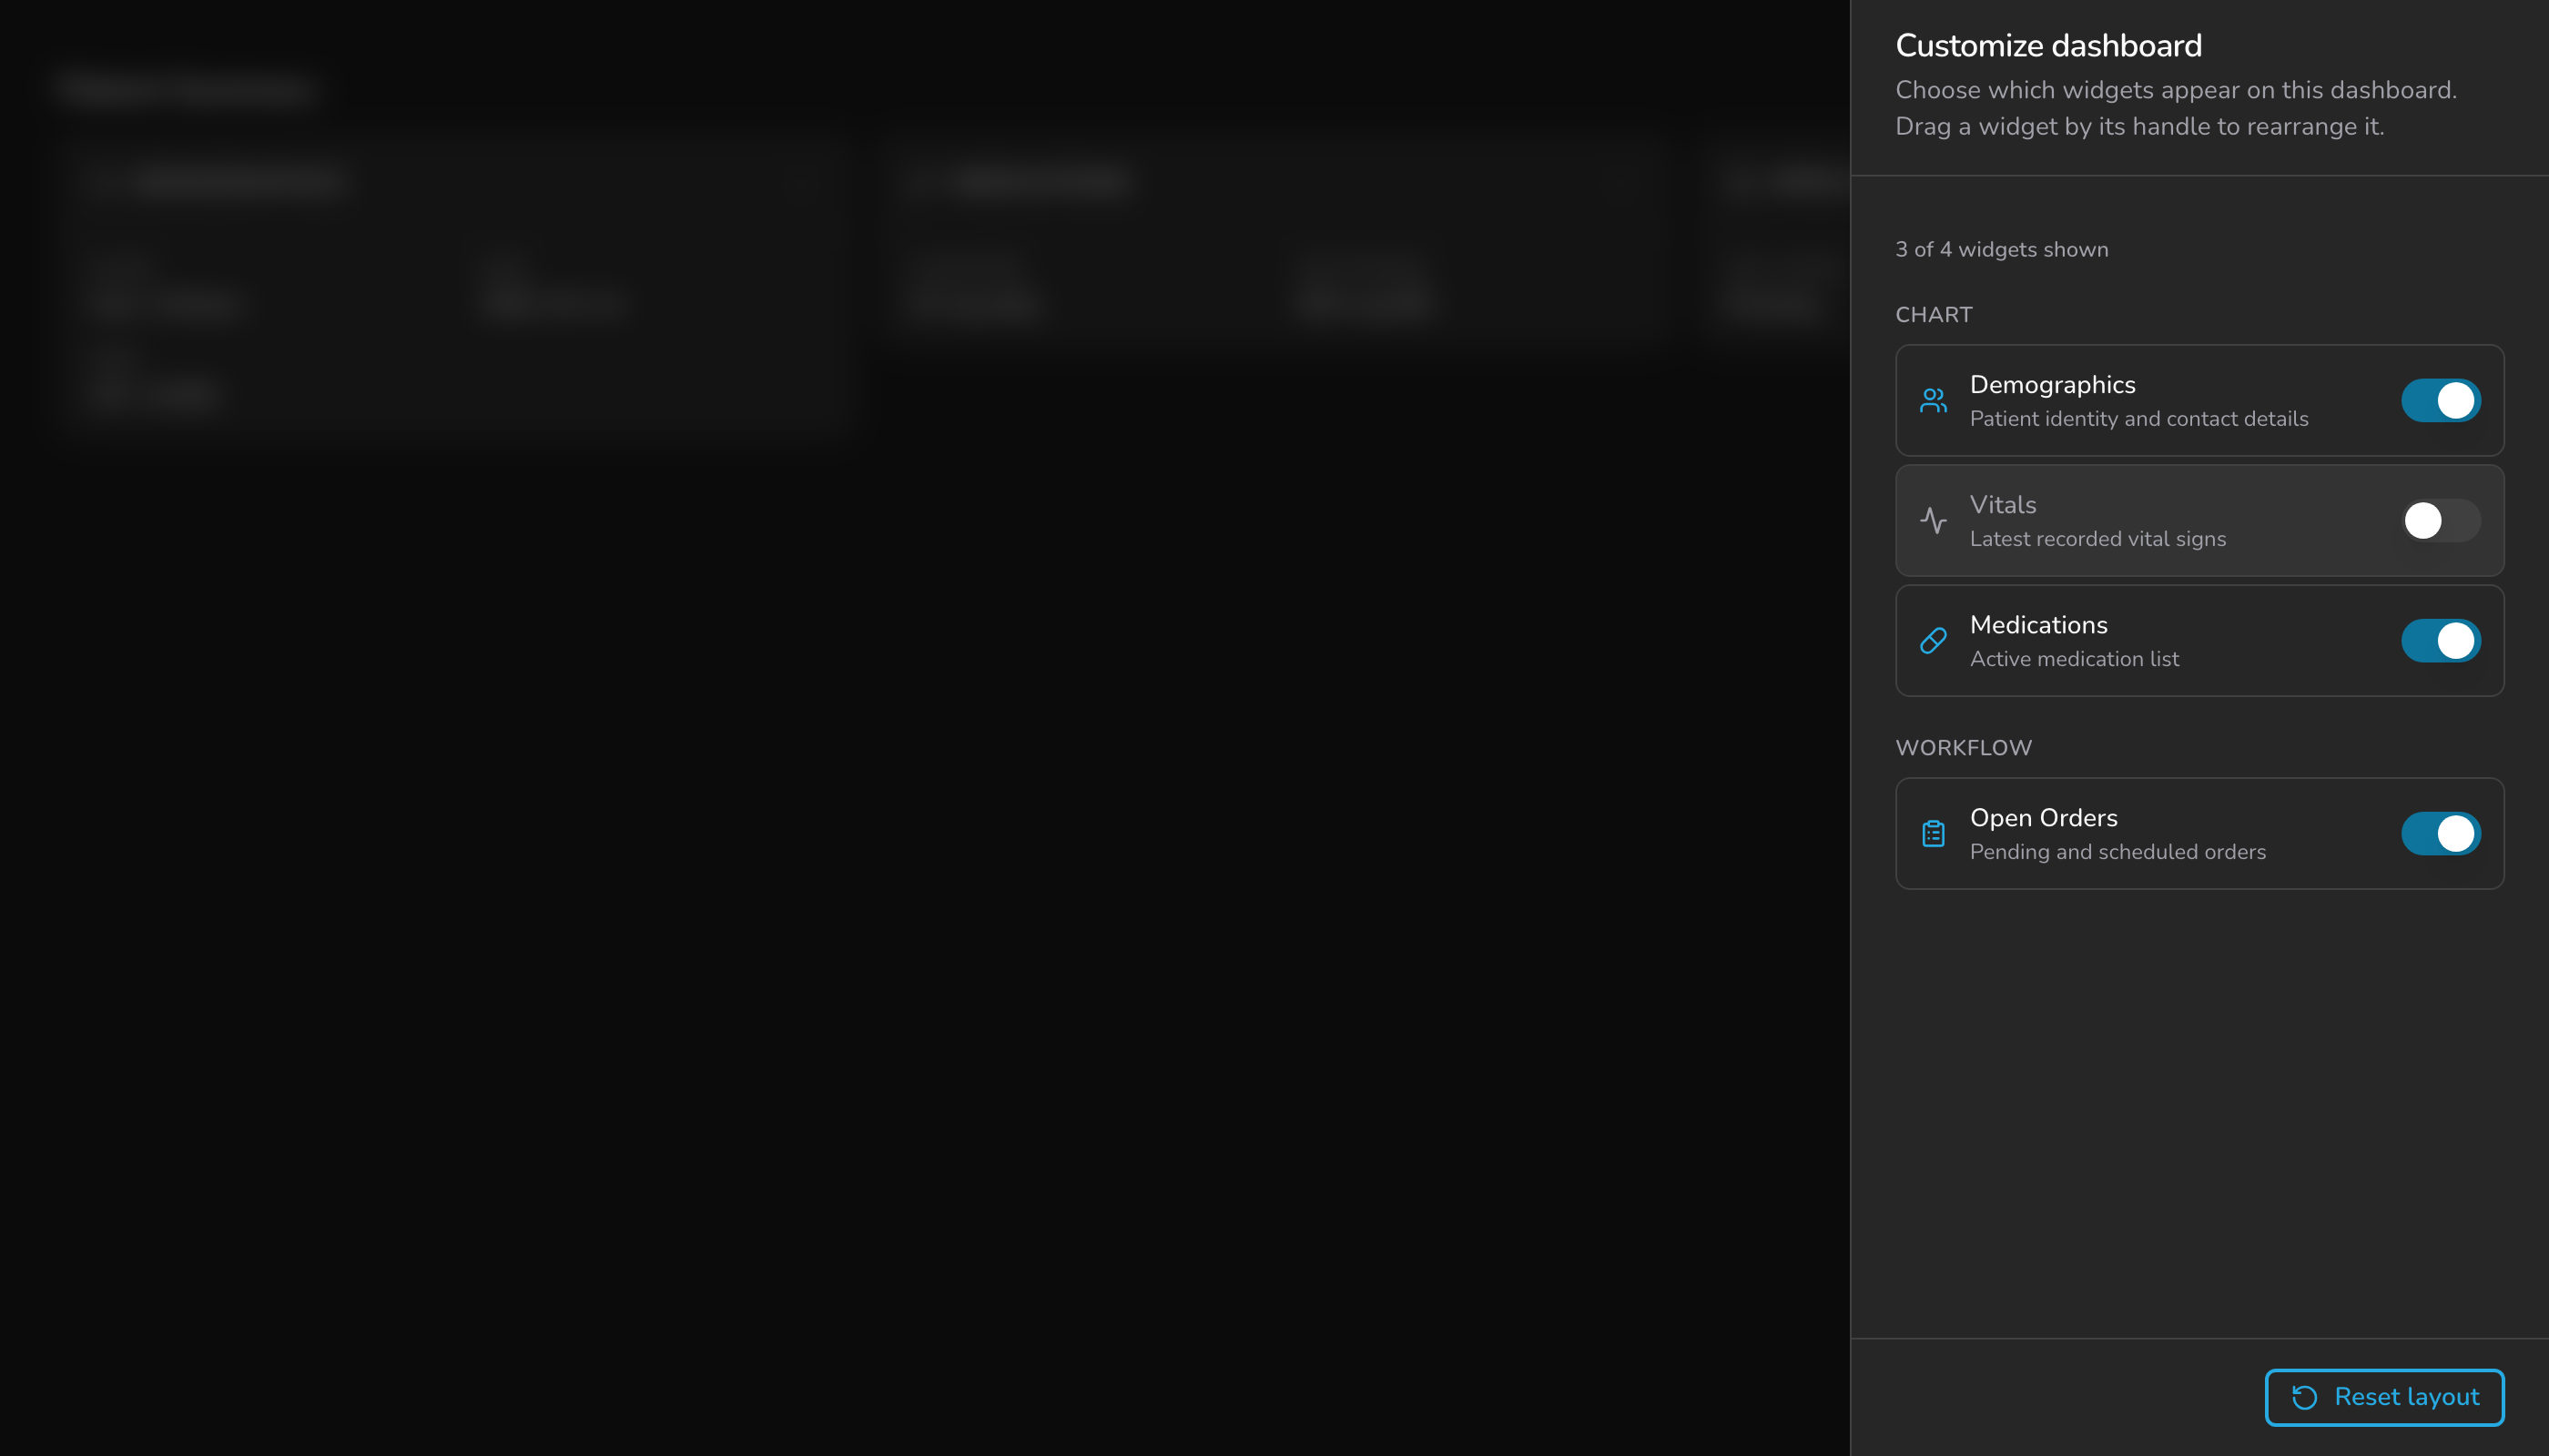Click the Medications widget name
This screenshot has height=1456, width=2549.
[2037, 625]
